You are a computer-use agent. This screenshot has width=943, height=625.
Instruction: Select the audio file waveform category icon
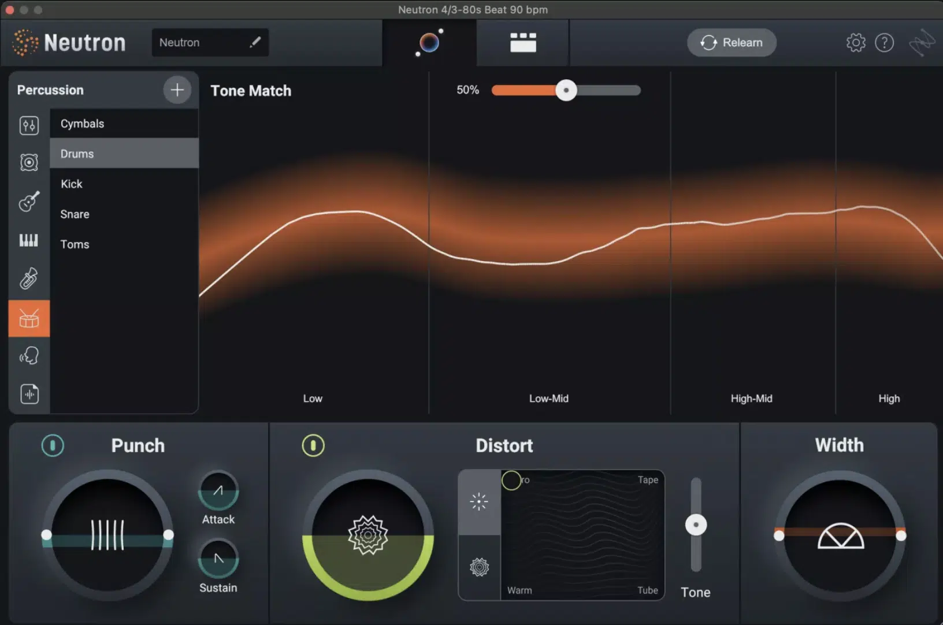tap(29, 394)
